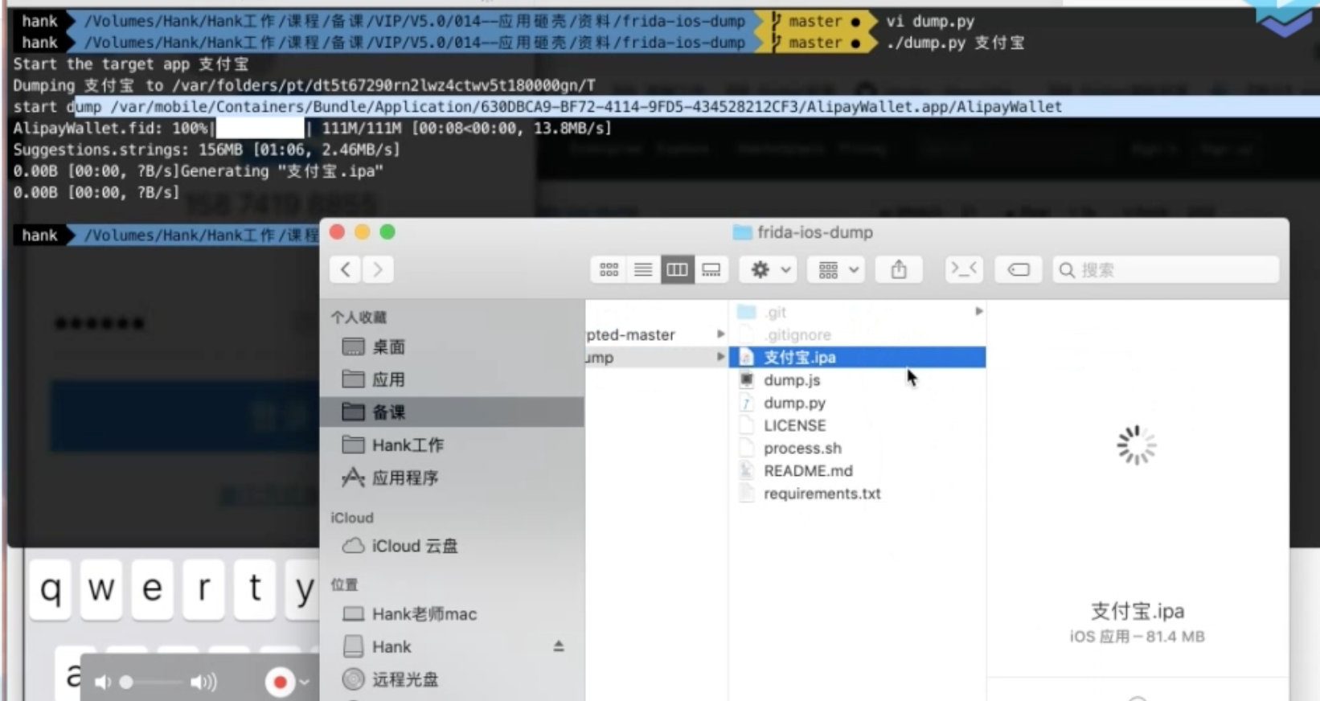Image resolution: width=1320 pixels, height=701 pixels.
Task: Click the terminal prompt toolbar icon
Action: click(963, 269)
